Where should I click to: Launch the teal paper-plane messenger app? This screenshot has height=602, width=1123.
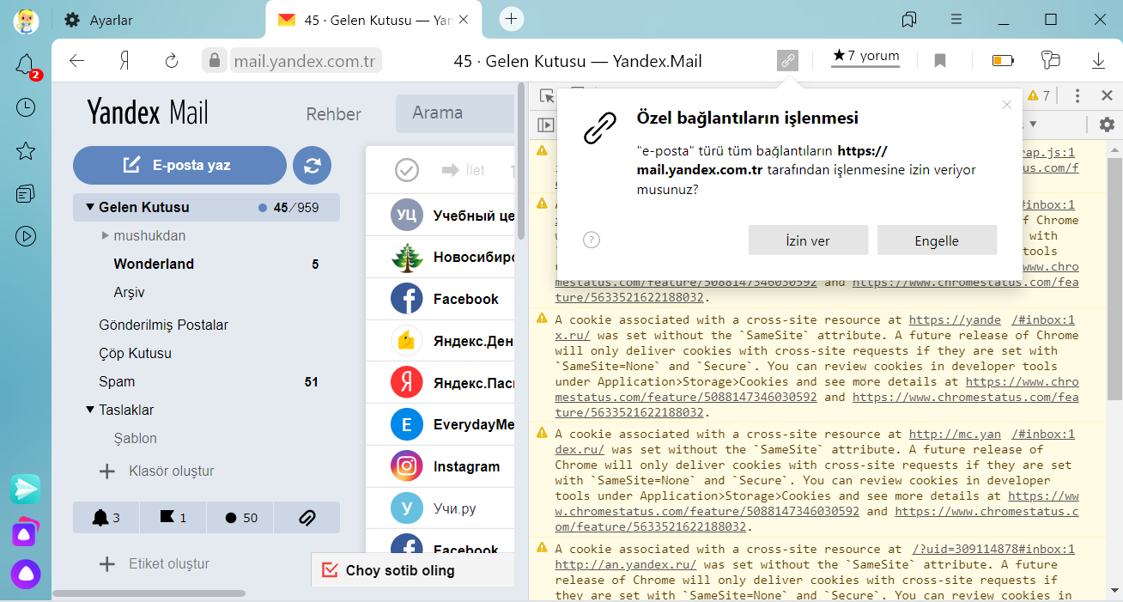pos(26,489)
